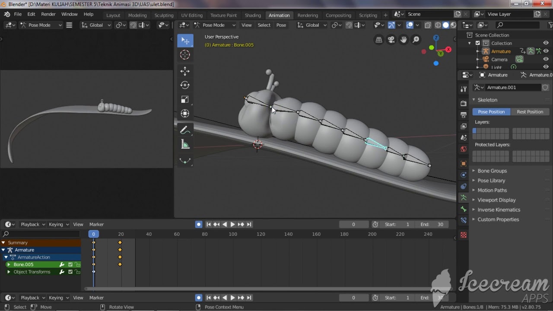This screenshot has width=553, height=311.
Task: Click the Blender logo menu icon
Action: click(x=7, y=14)
